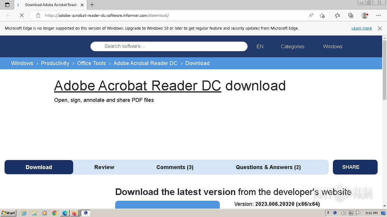
Task: Open the Categories menu
Action: tap(293, 46)
